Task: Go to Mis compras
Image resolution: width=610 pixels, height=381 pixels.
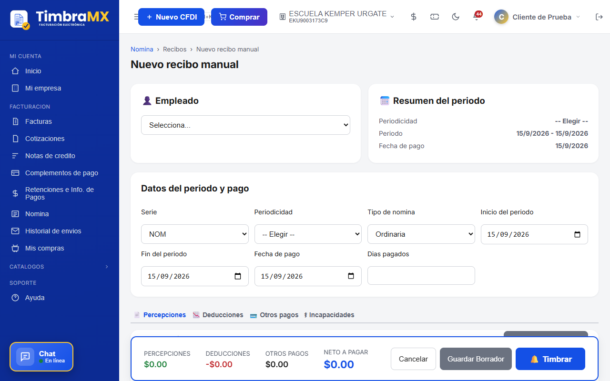Action: pos(60,248)
